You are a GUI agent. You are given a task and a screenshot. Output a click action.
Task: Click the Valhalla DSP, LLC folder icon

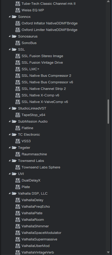pos(14,193)
